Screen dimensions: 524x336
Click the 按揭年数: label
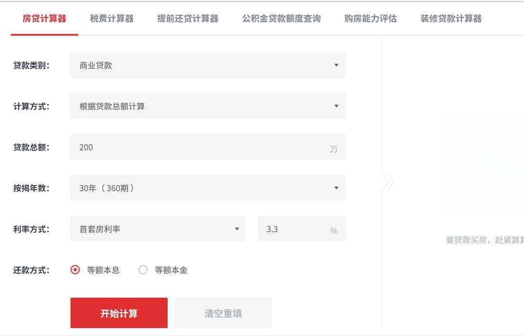point(31,188)
